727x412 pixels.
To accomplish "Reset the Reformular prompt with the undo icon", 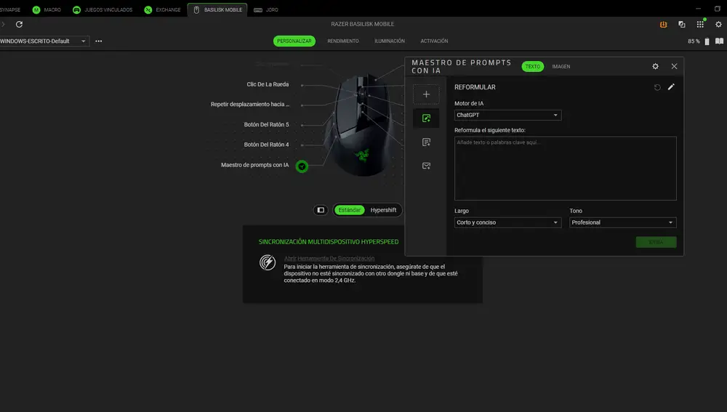I will 657,87.
